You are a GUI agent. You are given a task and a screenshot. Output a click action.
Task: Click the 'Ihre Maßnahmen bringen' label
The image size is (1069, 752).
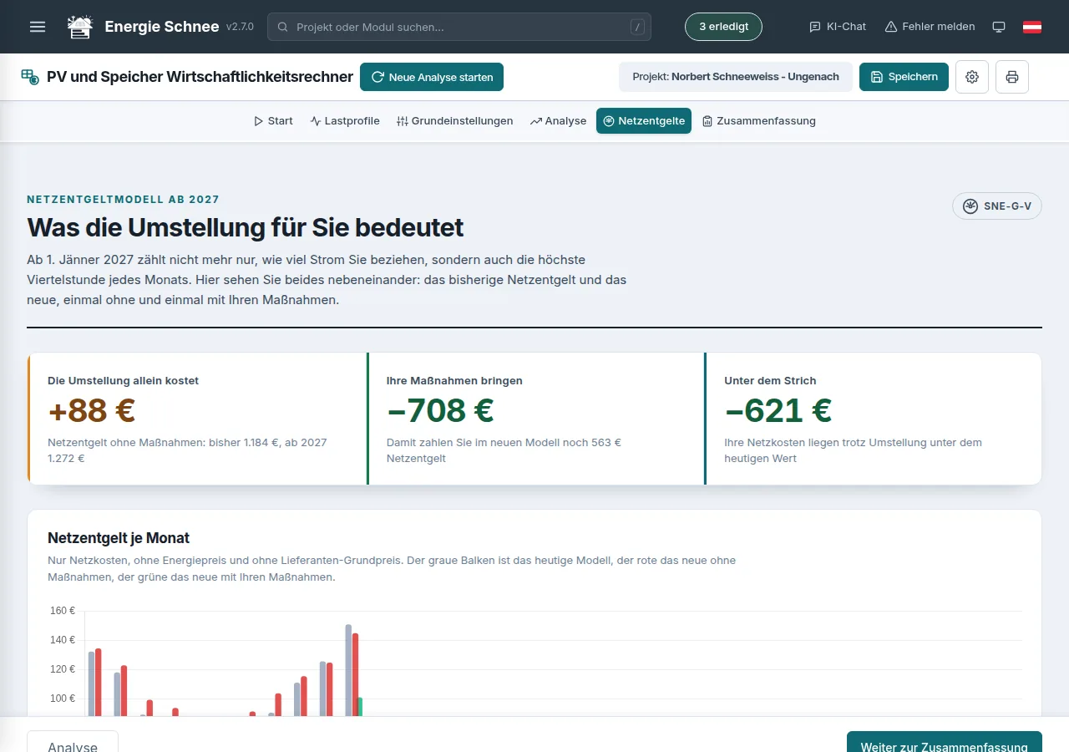pos(454,380)
